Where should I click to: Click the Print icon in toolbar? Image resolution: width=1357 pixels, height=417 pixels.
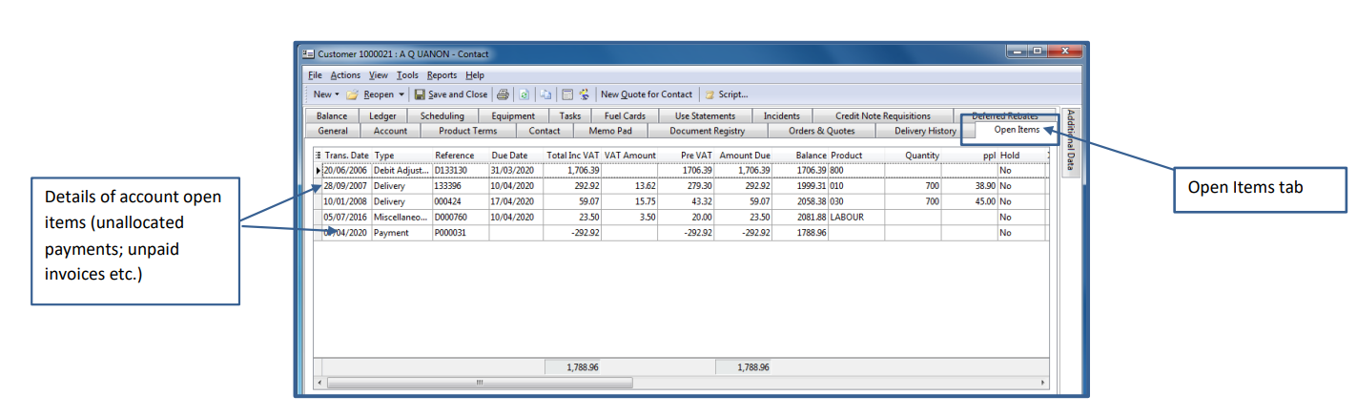tap(503, 94)
